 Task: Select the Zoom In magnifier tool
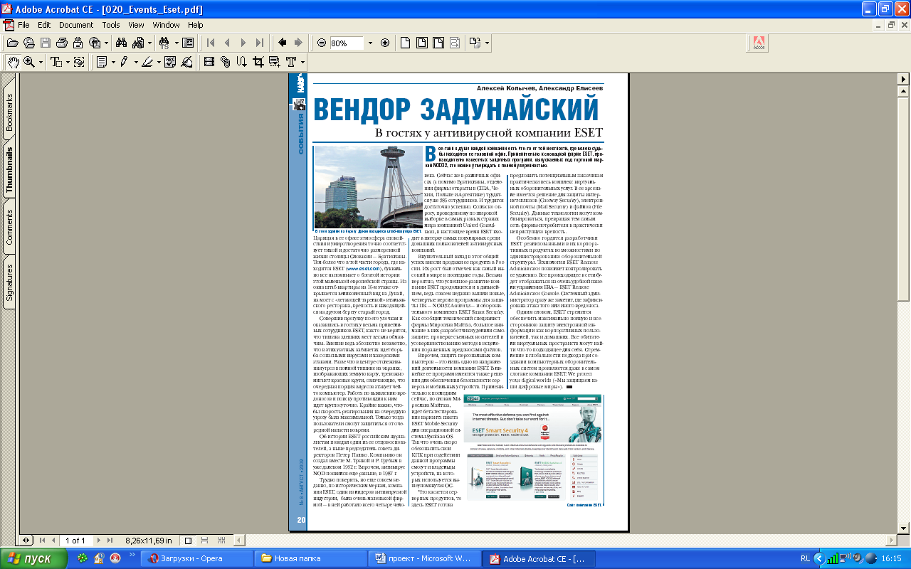(29, 62)
